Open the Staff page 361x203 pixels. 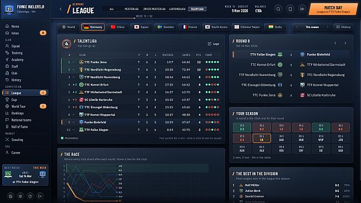[26, 67]
